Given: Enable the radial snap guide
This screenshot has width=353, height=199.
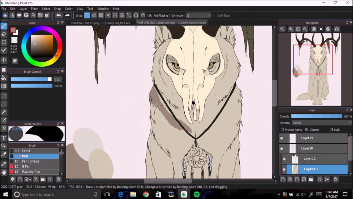Looking at the screenshot, I should [115, 15].
